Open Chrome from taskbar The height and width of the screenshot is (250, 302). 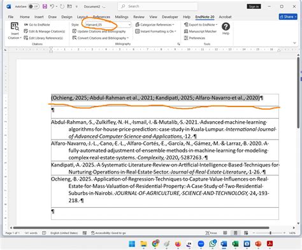click(155, 244)
